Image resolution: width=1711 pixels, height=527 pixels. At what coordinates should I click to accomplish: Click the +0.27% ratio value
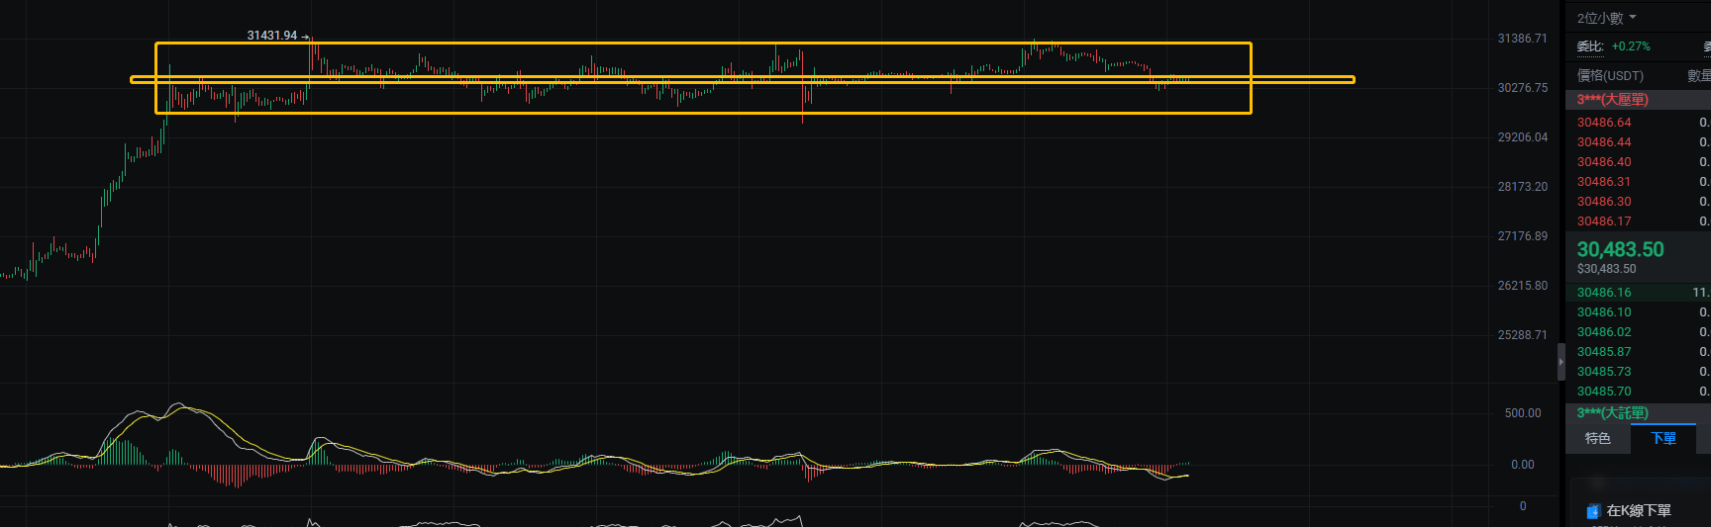1631,46
